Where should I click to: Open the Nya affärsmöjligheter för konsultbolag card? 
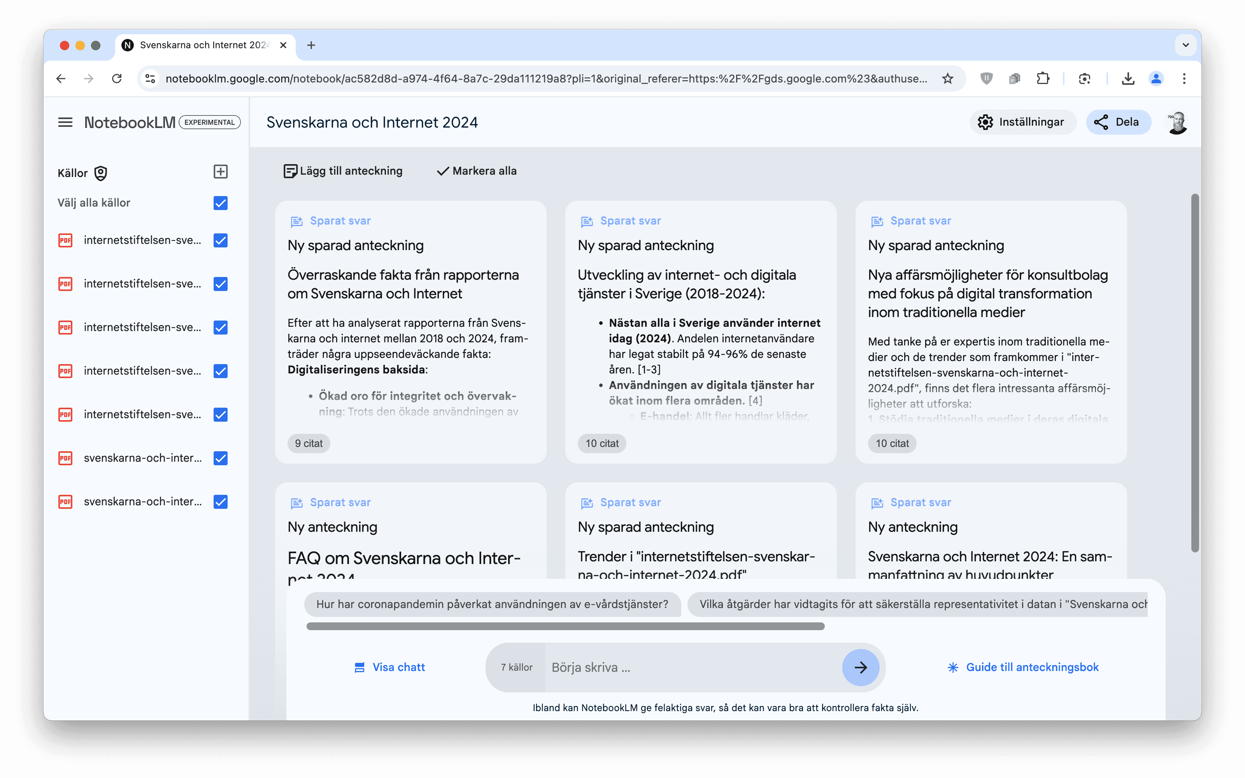991,332
